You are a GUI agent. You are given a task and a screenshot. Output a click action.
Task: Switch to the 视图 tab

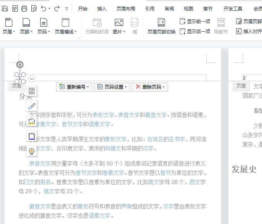pos(189,8)
